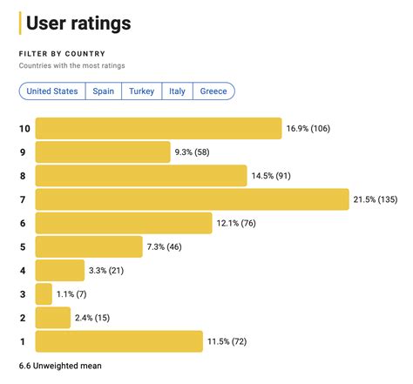
Task: Click the 6.6 Unweighted mean text
Action: click(x=60, y=366)
